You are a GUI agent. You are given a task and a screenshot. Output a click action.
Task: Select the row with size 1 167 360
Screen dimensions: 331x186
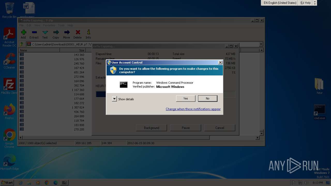[52, 90]
